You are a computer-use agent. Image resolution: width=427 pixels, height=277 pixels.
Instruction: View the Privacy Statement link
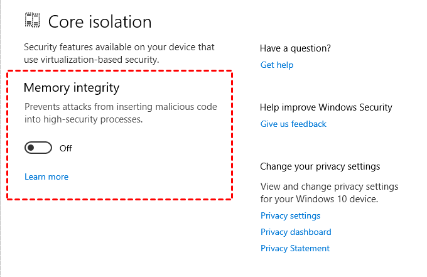point(295,248)
